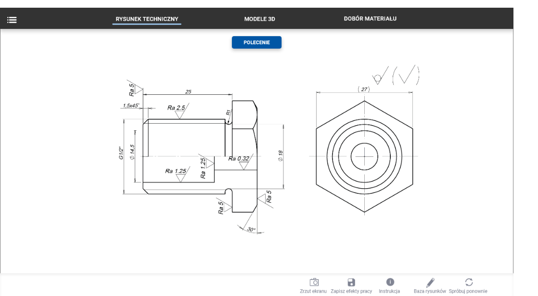Select the (27) width dimension on hexagon
This screenshot has width=538, height=296.
click(364, 89)
